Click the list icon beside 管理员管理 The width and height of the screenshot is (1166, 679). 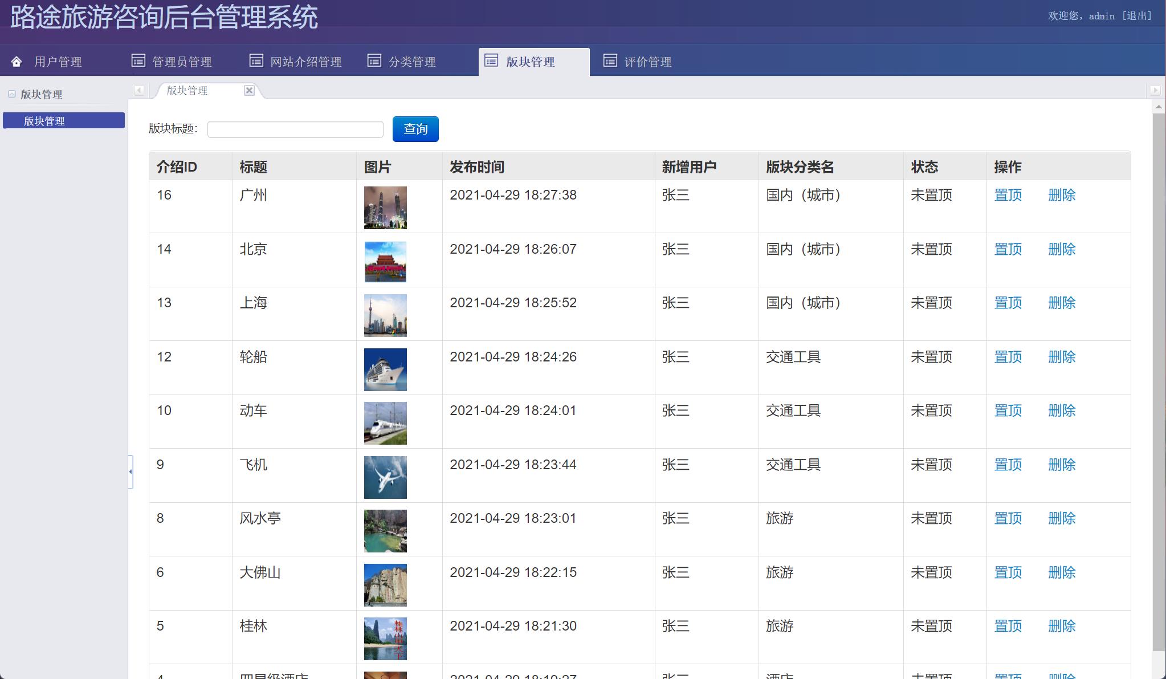pyautogui.click(x=138, y=60)
